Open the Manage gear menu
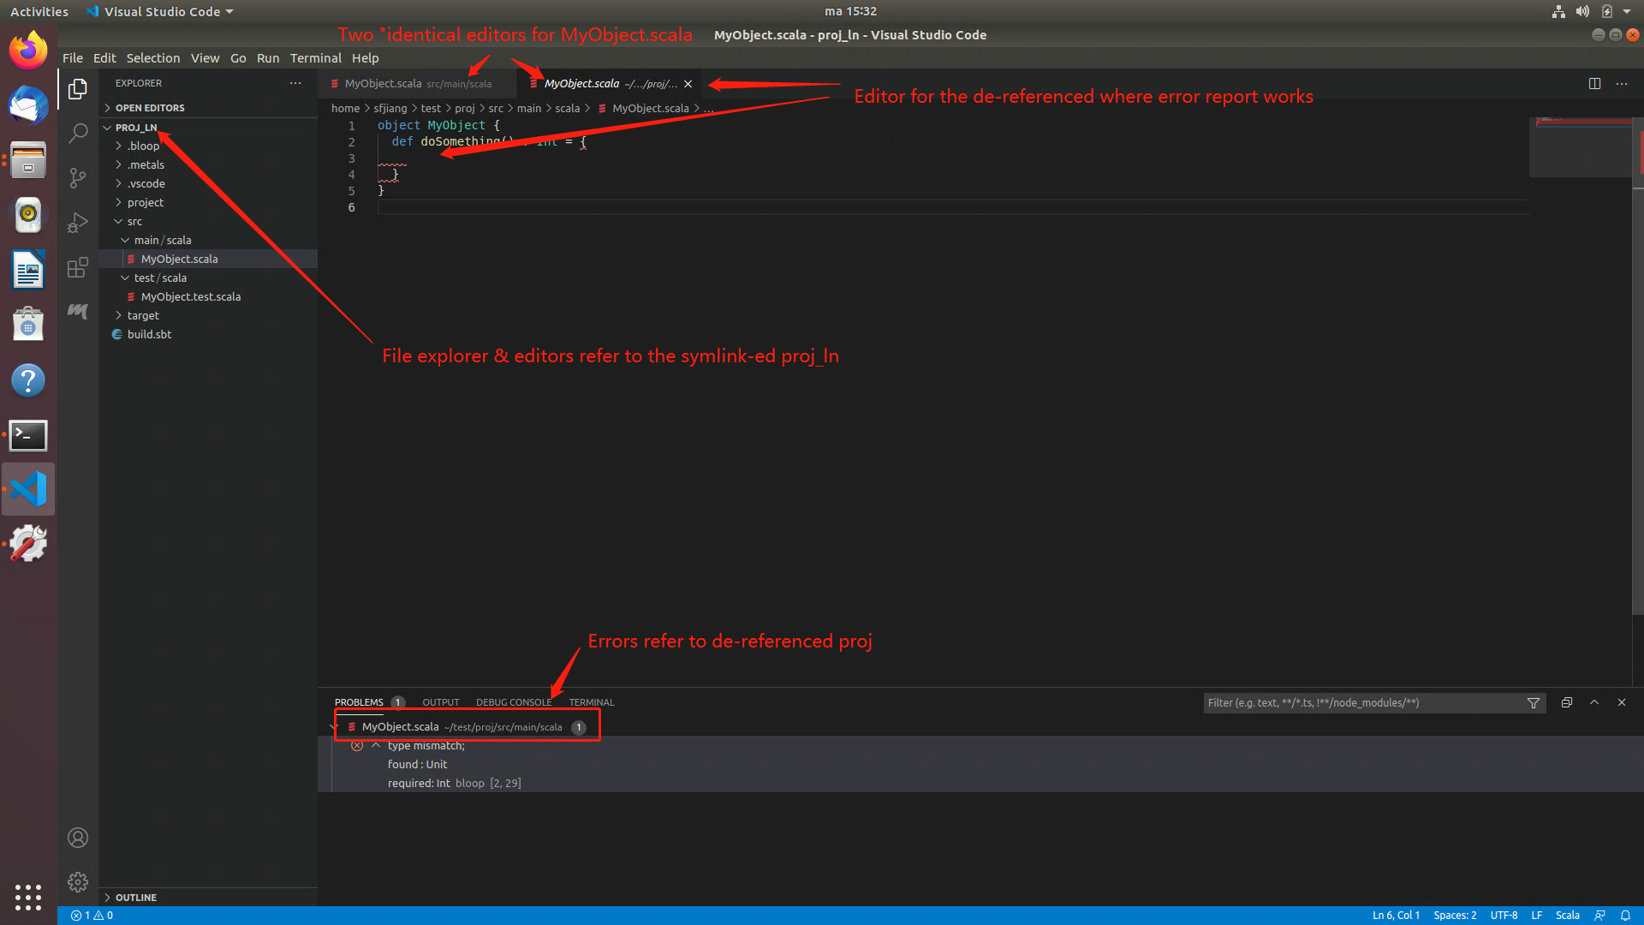The width and height of the screenshot is (1644, 925). [78, 881]
